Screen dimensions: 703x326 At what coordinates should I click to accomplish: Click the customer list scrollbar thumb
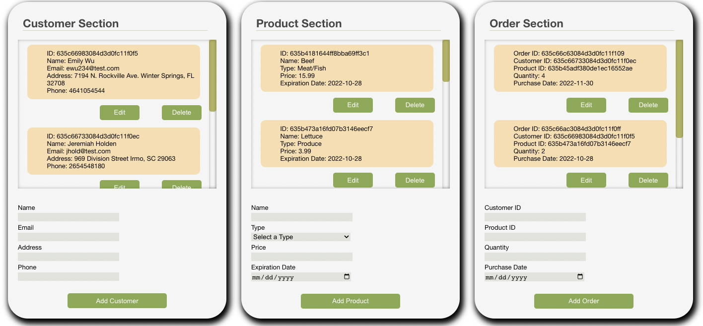[x=212, y=75]
